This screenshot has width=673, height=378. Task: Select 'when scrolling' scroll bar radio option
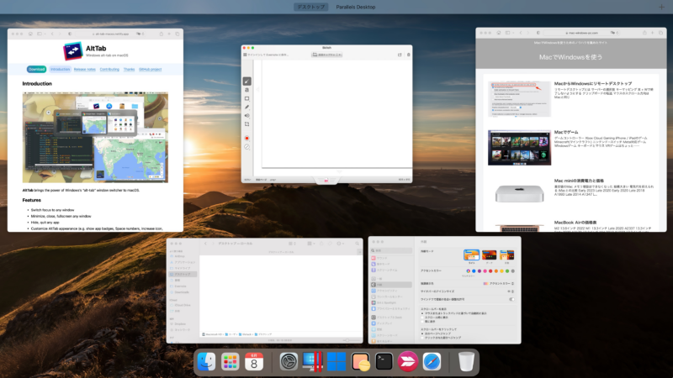(x=422, y=318)
